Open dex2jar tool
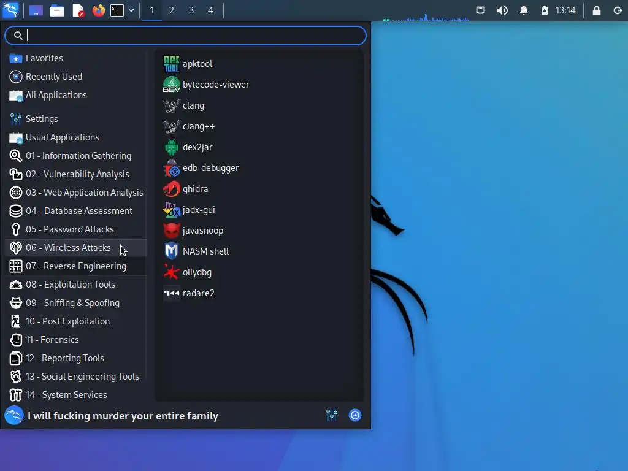Image resolution: width=628 pixels, height=471 pixels. (x=259, y=147)
